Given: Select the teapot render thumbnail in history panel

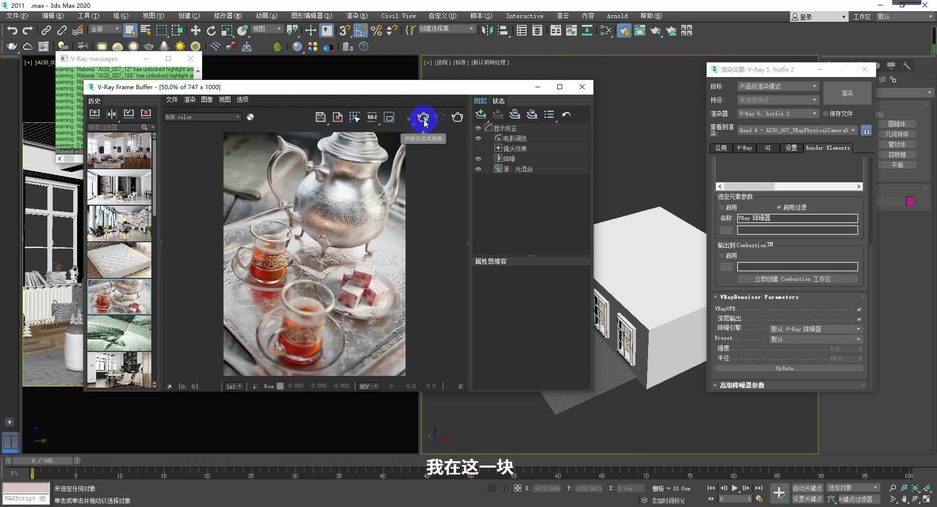Looking at the screenshot, I should [119, 296].
